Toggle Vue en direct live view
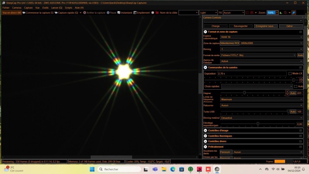 coord(12,13)
